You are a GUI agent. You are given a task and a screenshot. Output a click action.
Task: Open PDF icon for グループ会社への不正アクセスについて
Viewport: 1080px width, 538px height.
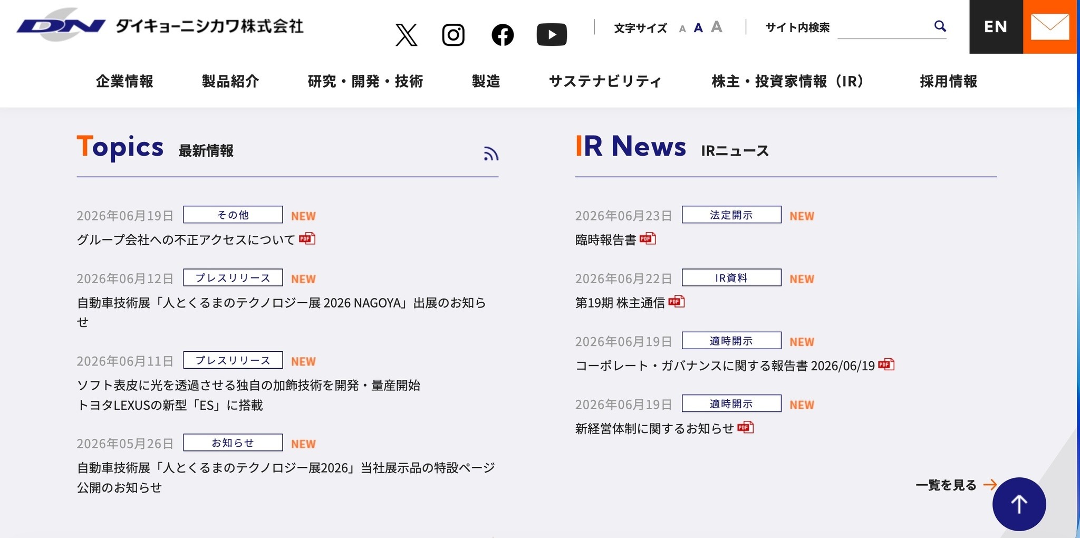[307, 238]
